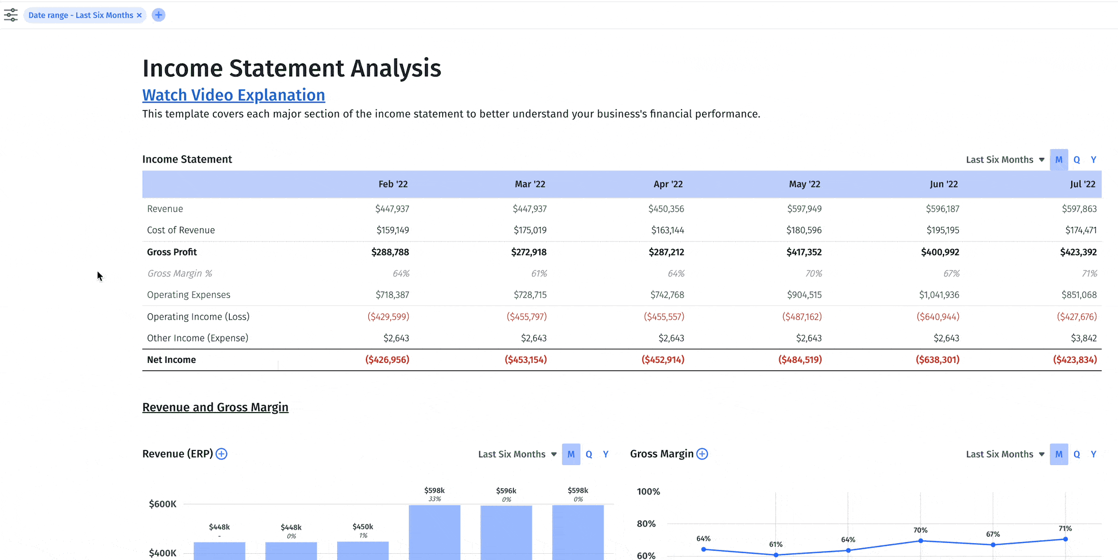The height and width of the screenshot is (560, 1118).
Task: Click the Gross Profit row label
Action: click(172, 252)
